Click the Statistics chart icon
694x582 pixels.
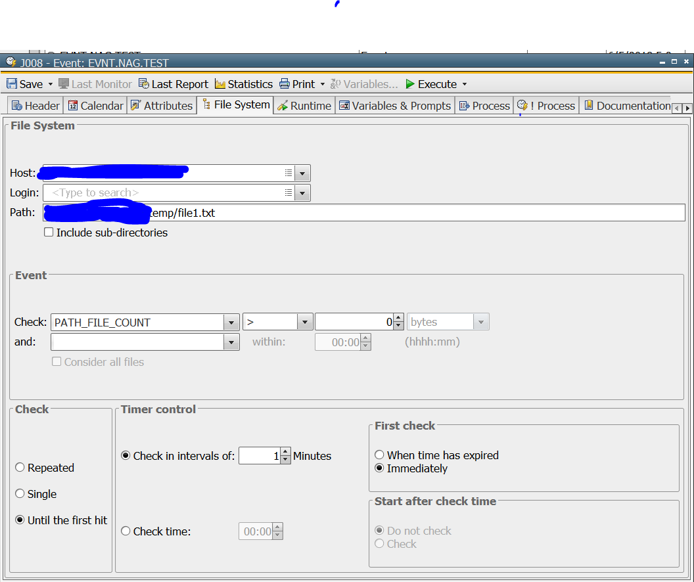click(220, 83)
